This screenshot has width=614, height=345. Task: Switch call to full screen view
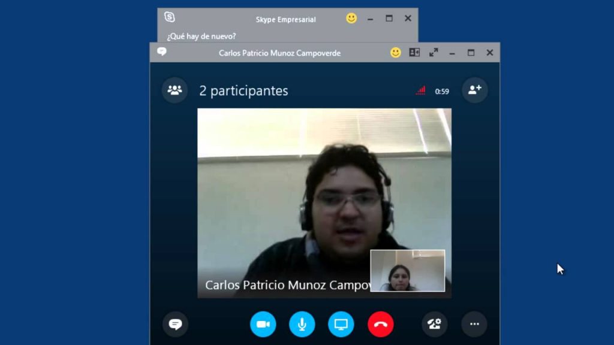(434, 53)
